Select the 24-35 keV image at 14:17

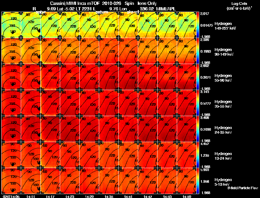coord(50,129)
